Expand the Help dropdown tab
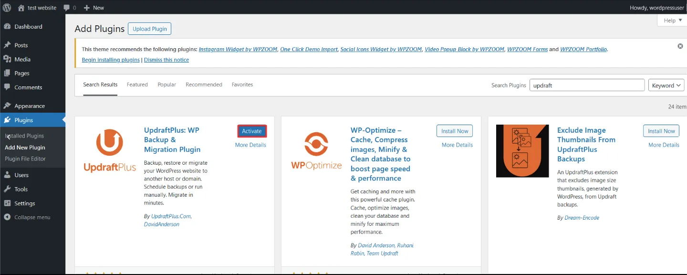 tap(672, 21)
